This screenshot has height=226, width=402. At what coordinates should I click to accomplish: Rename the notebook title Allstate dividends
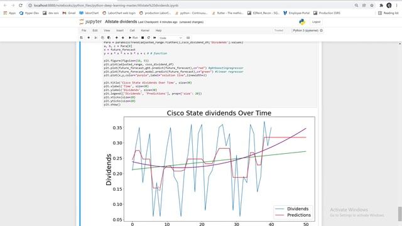[121, 22]
